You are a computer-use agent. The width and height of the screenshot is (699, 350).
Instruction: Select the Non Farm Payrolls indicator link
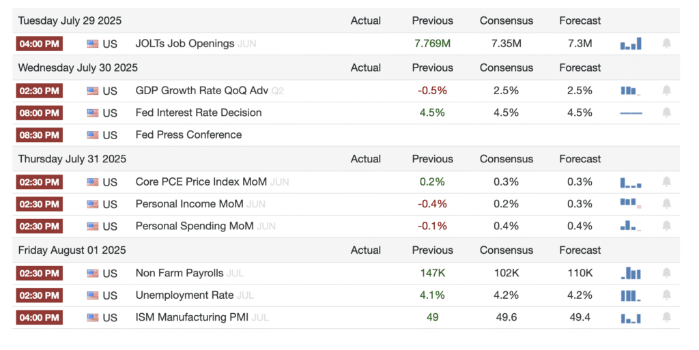180,273
